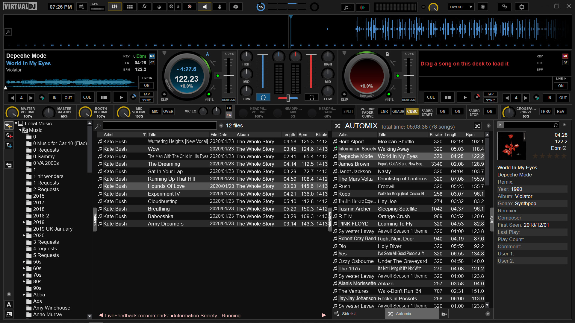The width and height of the screenshot is (575, 323).
Task: Toggle the MIC button
Action: [155, 112]
